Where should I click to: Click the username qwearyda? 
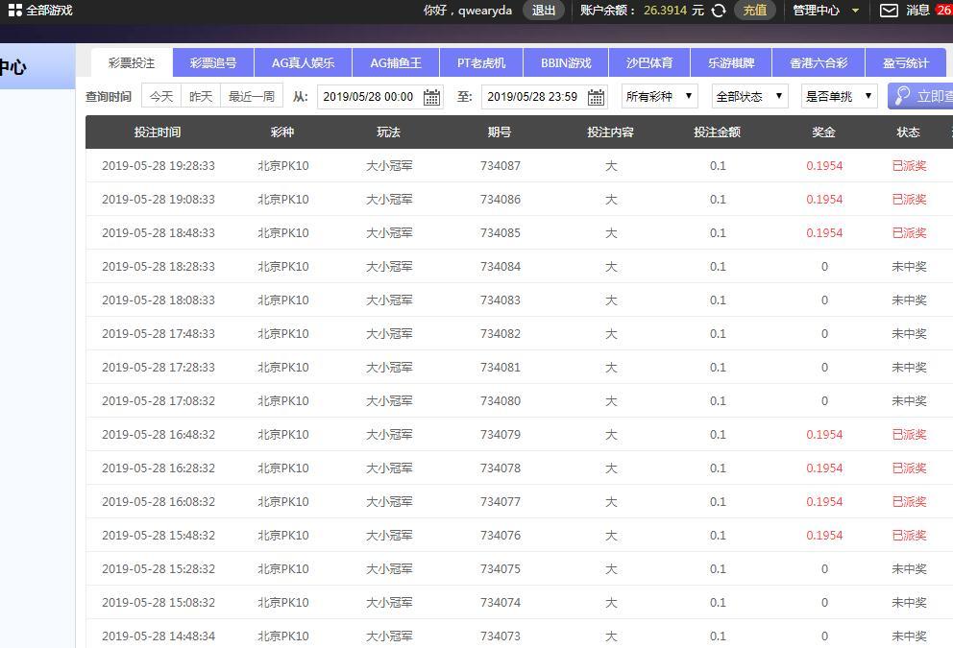tap(485, 11)
